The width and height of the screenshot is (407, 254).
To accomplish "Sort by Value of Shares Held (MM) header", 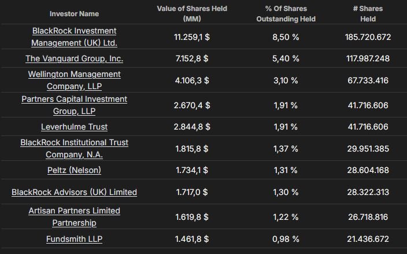I will point(192,13).
